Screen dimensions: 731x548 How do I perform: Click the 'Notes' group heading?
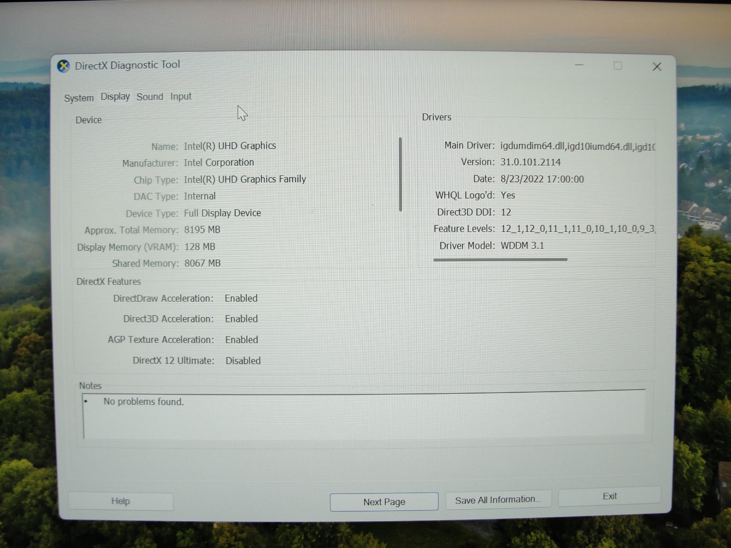point(90,386)
